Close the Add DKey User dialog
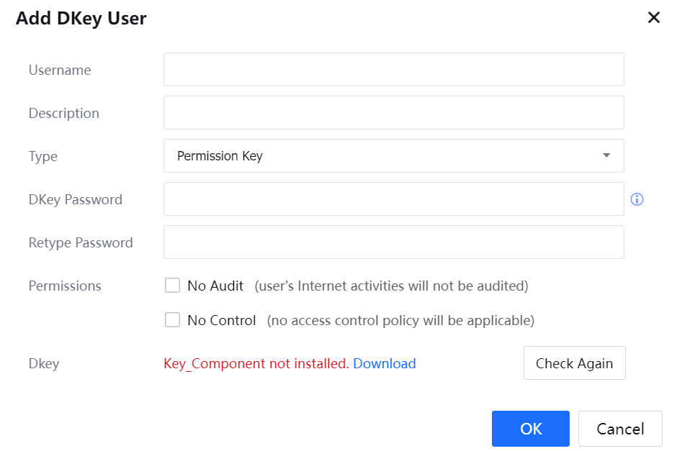 [x=653, y=18]
